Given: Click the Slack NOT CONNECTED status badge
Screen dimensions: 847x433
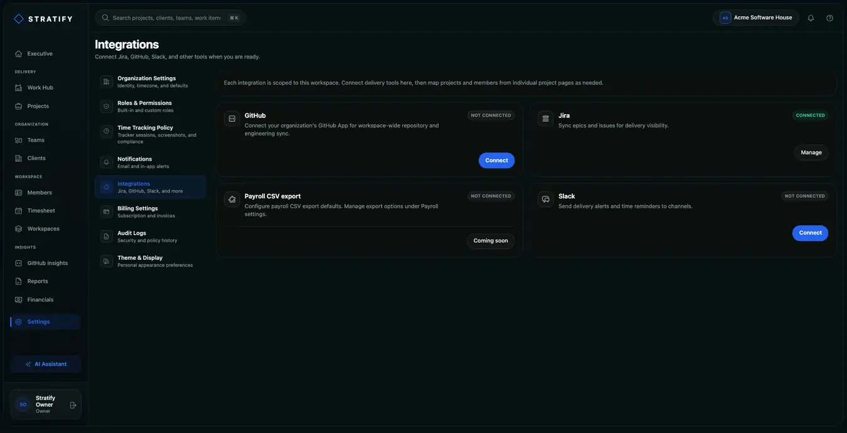Looking at the screenshot, I should 805,196.
